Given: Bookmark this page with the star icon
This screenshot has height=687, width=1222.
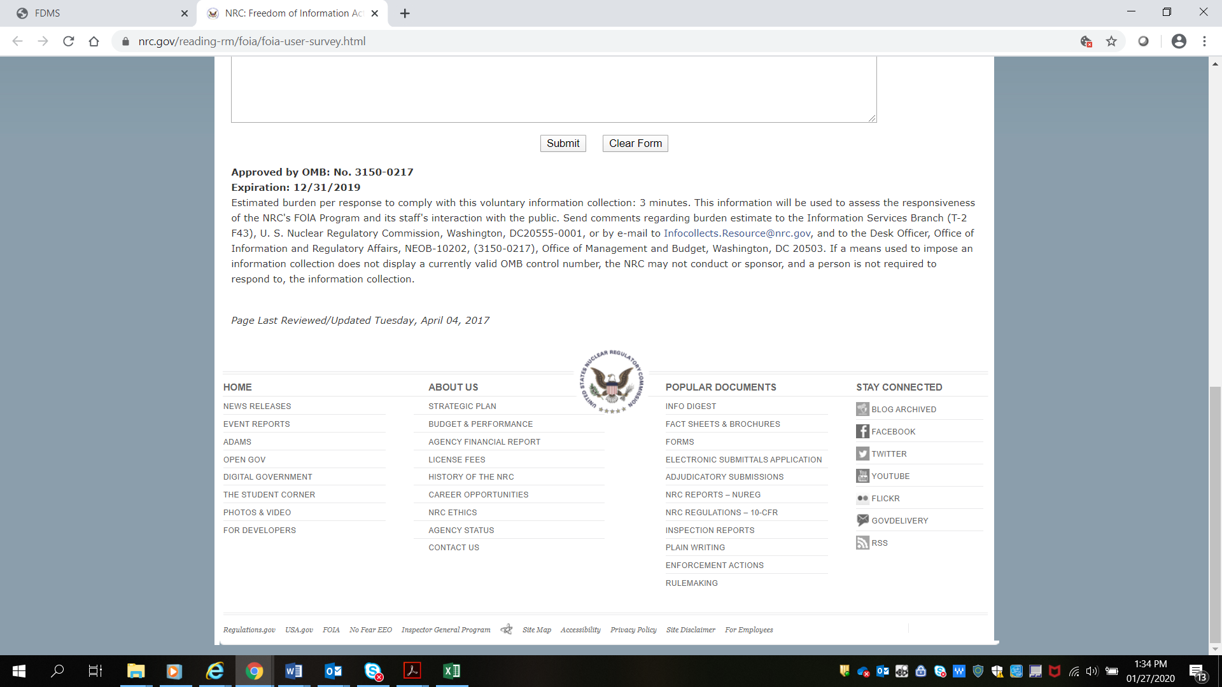Looking at the screenshot, I should 1111,41.
